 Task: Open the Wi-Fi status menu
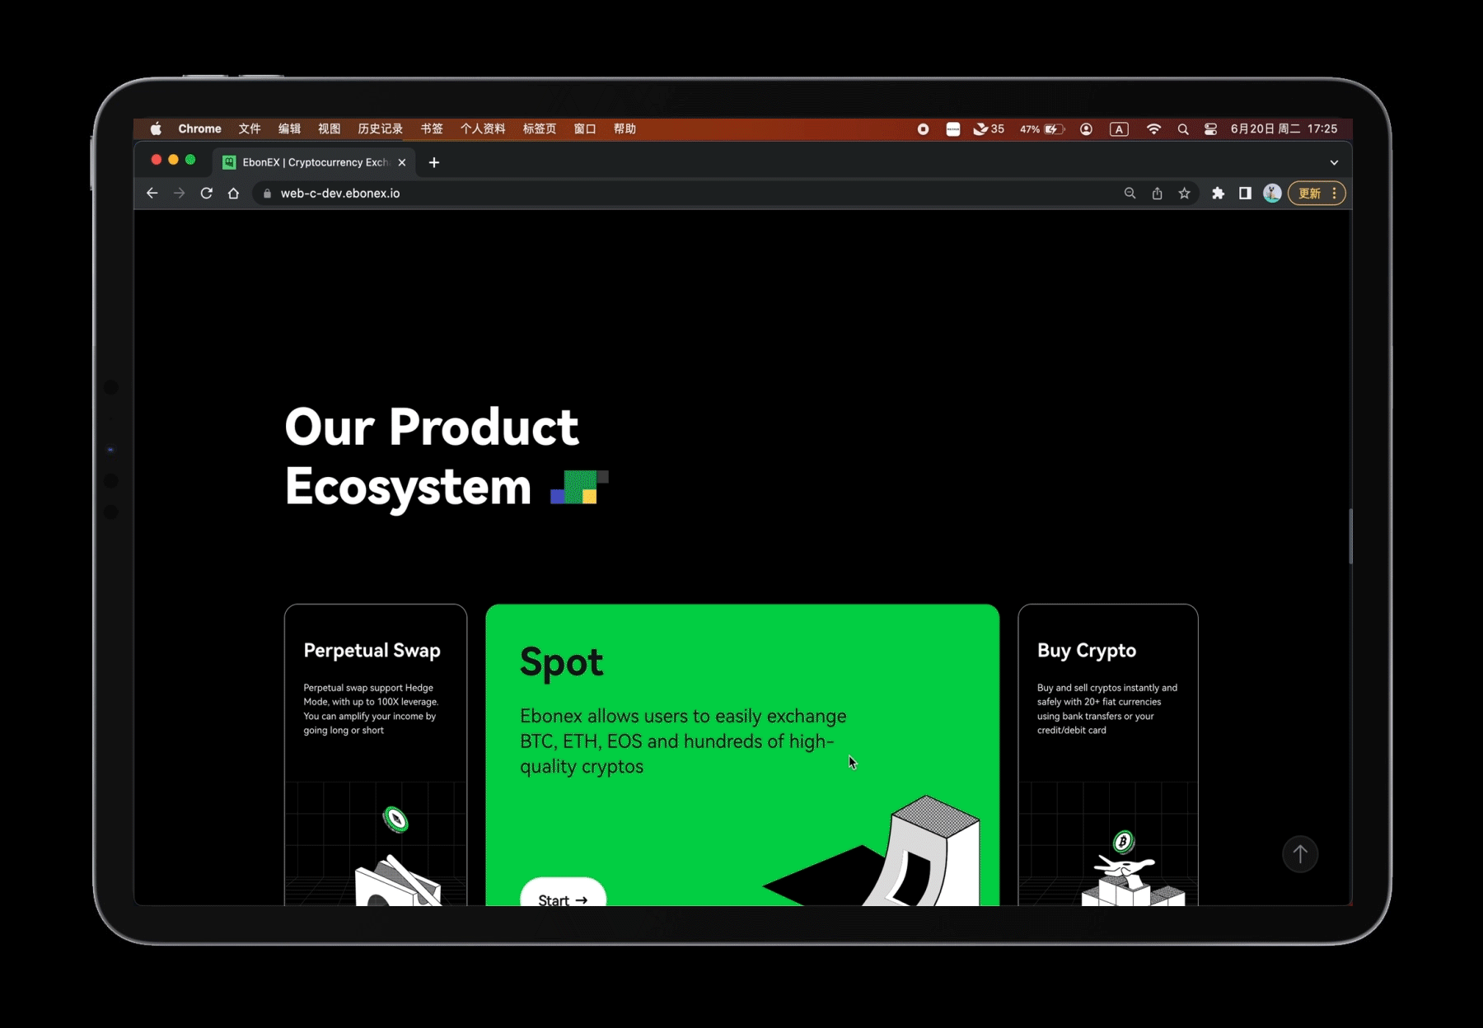tap(1153, 129)
